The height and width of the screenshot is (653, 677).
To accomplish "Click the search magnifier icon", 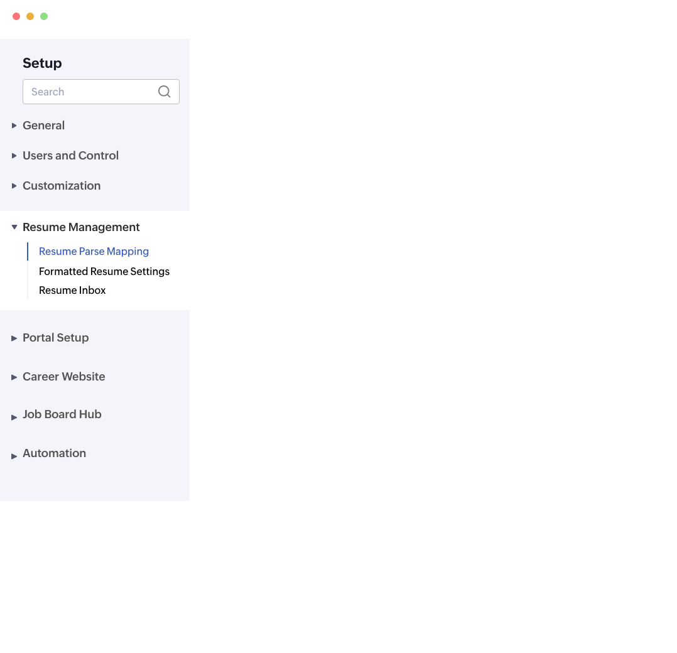I will [x=164, y=92].
